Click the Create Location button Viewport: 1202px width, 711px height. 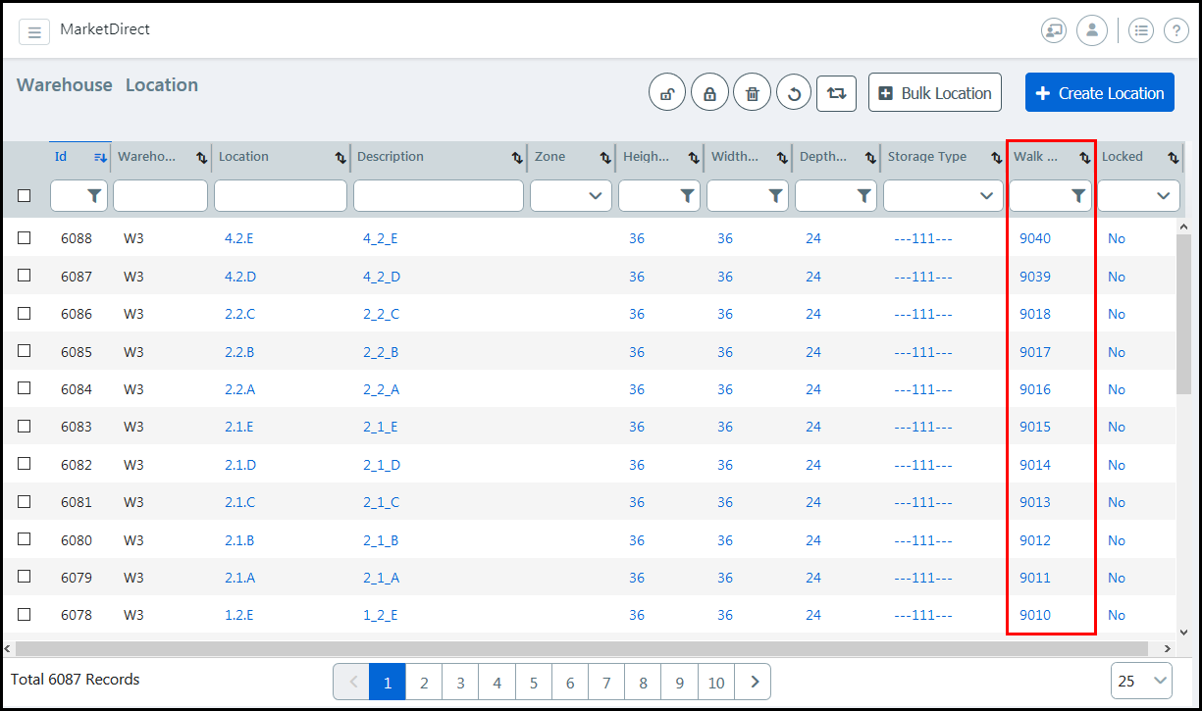pos(1099,93)
